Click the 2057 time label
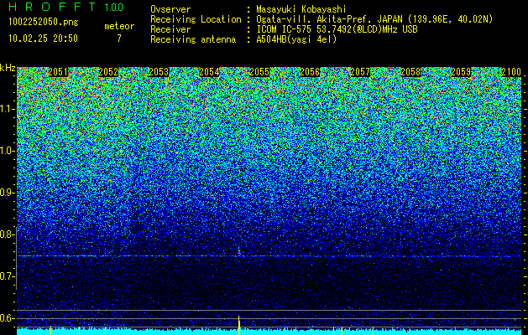This screenshot has height=335, width=528. 360,72
